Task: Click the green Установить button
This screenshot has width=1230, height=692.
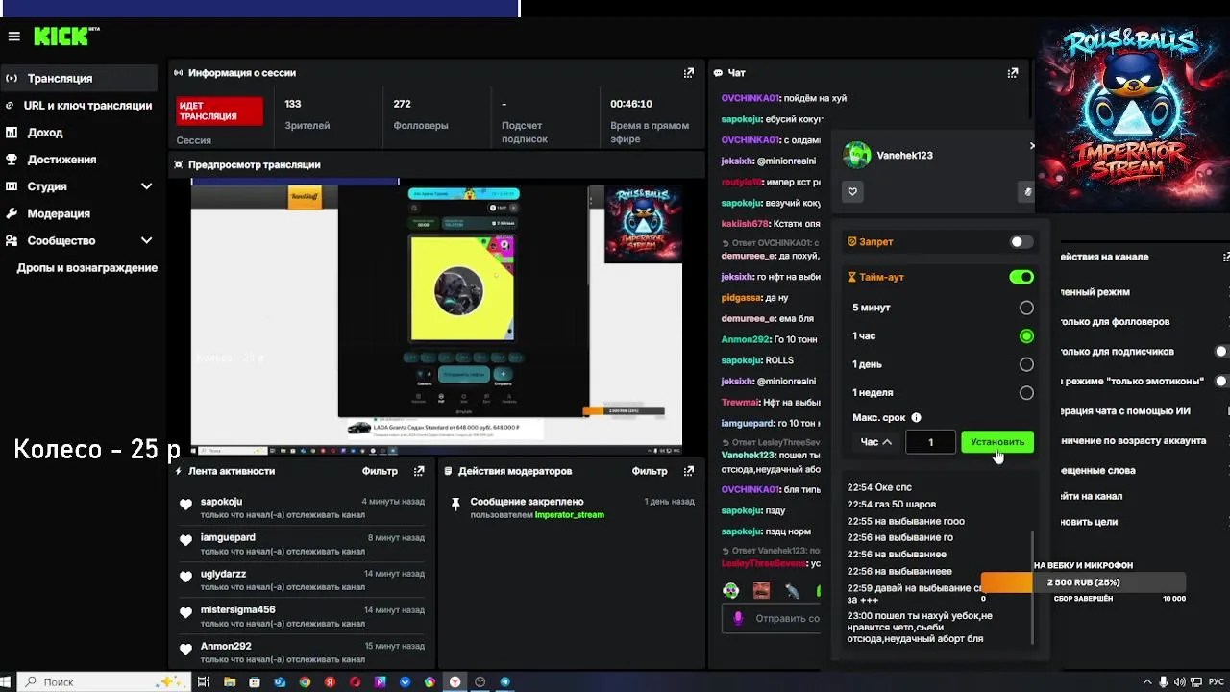Action: point(997,442)
